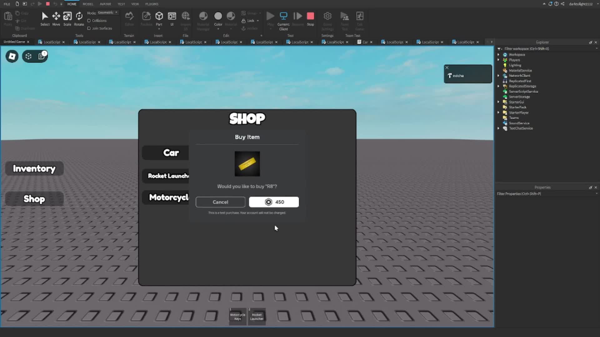Viewport: 600px width, 337px height.
Task: Confirm purchase with the 450 Robux button
Action: [x=274, y=202]
